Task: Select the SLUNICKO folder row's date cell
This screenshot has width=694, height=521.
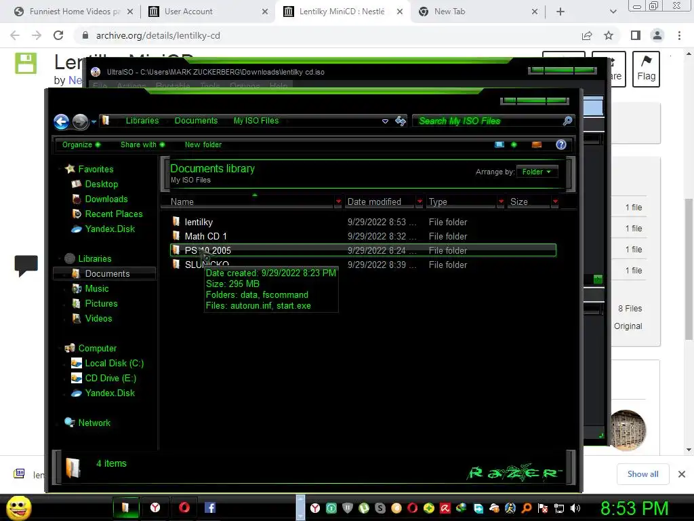Action: pyautogui.click(x=382, y=265)
